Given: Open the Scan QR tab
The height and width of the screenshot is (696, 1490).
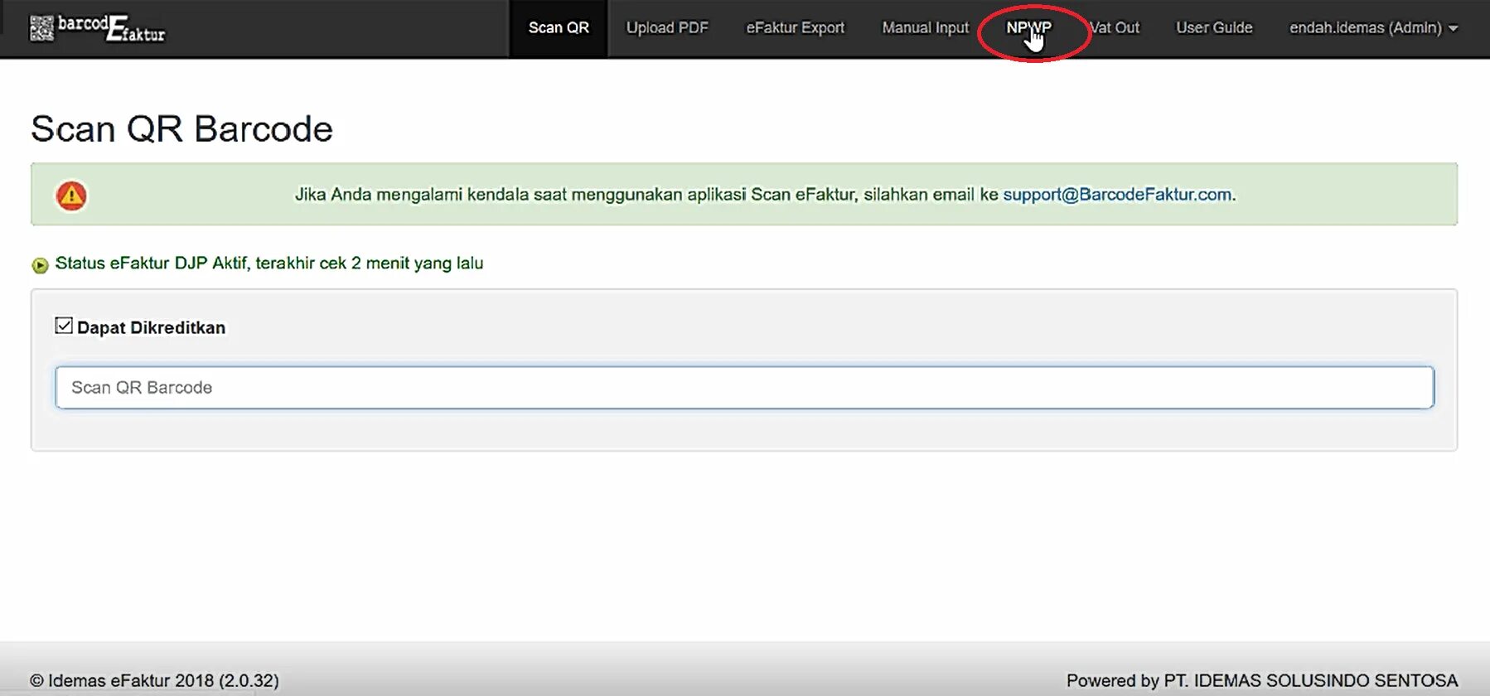Looking at the screenshot, I should (x=559, y=28).
